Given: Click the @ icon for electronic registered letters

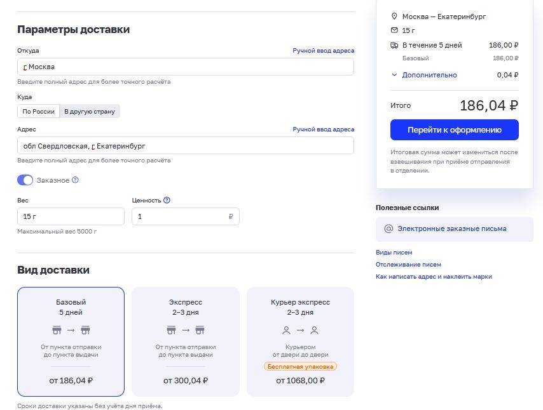Looking at the screenshot, I should (x=388, y=228).
